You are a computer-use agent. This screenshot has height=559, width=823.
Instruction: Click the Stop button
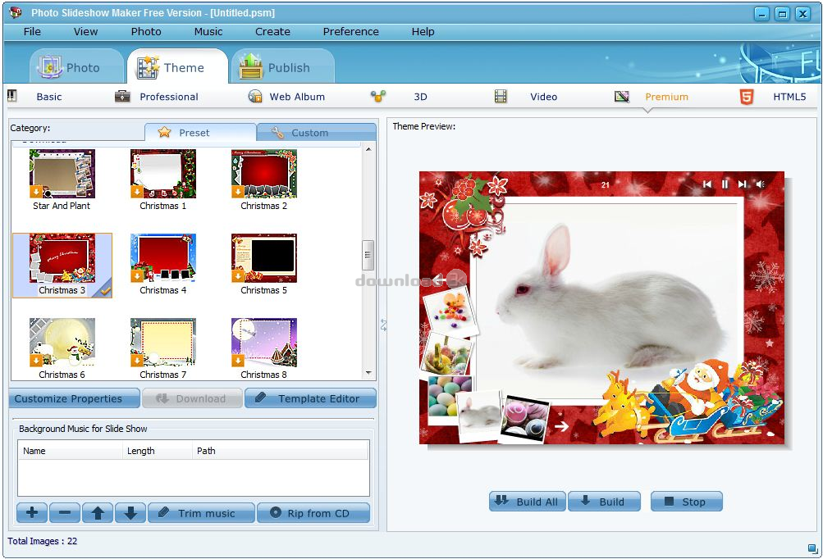tap(687, 501)
